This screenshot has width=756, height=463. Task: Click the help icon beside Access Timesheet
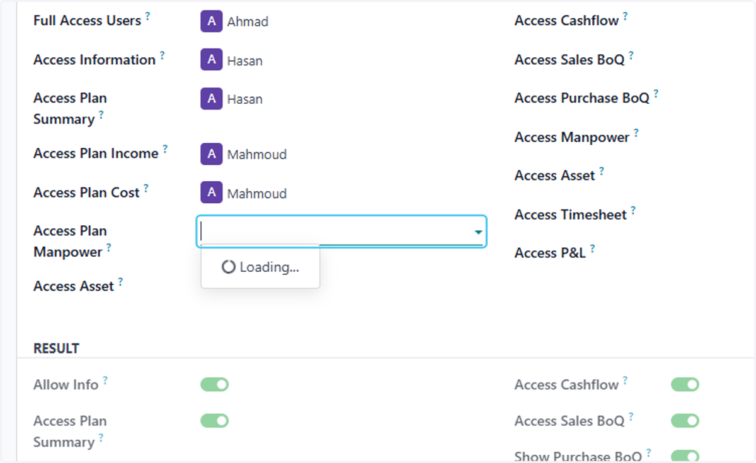633,210
